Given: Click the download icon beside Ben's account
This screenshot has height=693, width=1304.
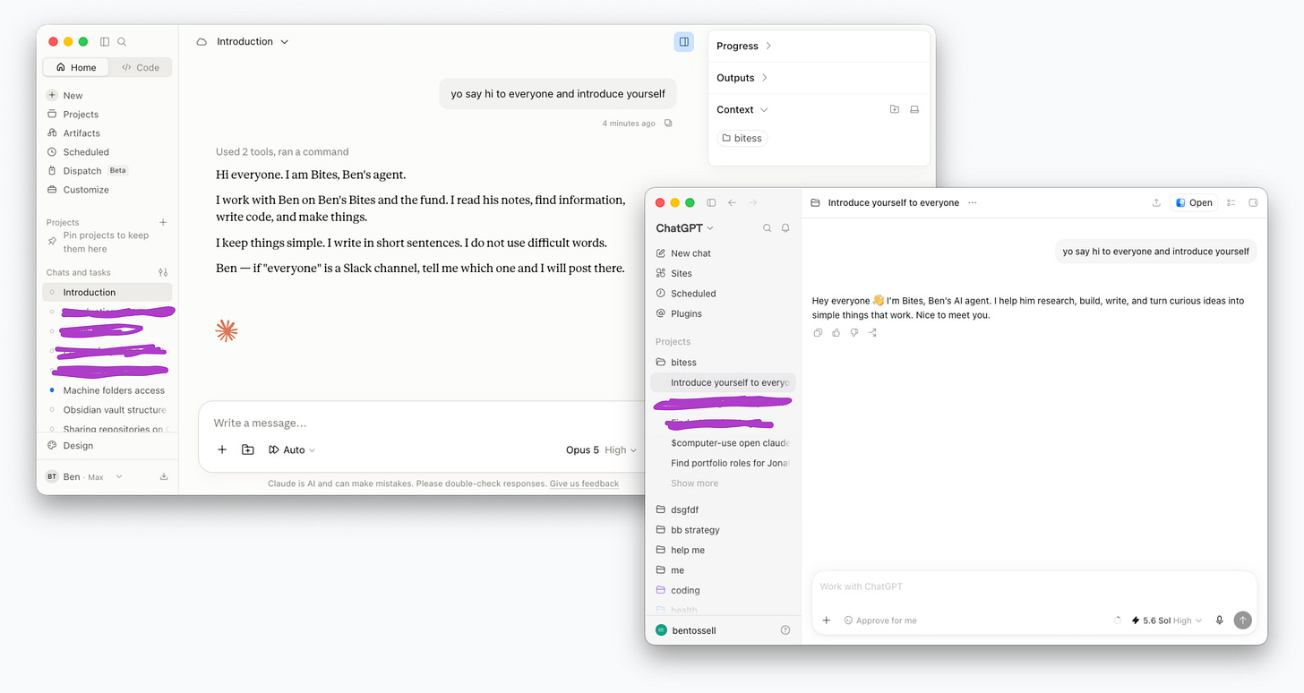Looking at the screenshot, I should tap(164, 476).
